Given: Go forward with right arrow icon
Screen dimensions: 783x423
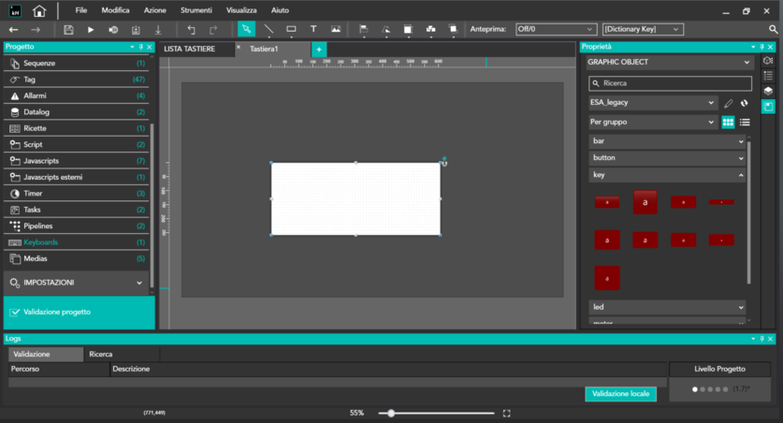Looking at the screenshot, I should click(36, 30).
